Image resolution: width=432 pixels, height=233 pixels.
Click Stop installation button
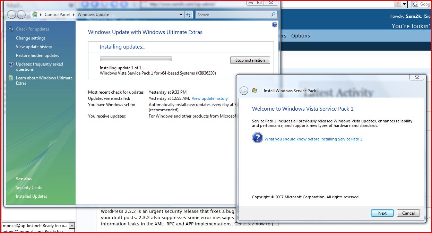(x=250, y=60)
